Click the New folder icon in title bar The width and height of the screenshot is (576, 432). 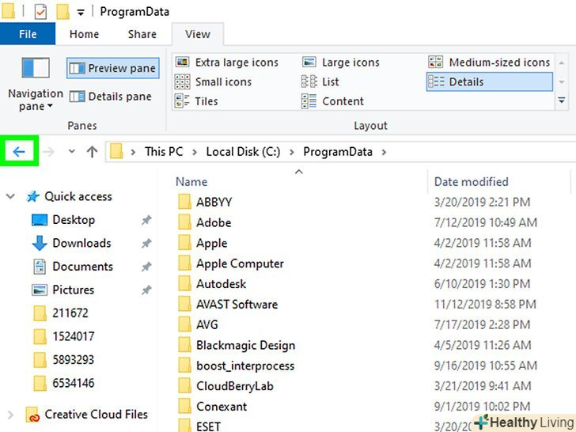point(63,11)
